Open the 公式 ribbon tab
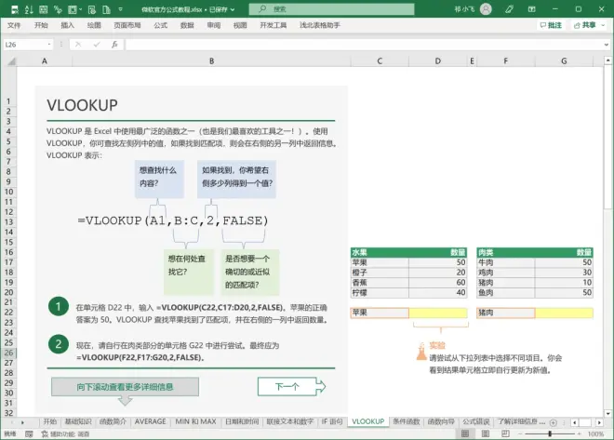The image size is (614, 440). click(x=161, y=25)
